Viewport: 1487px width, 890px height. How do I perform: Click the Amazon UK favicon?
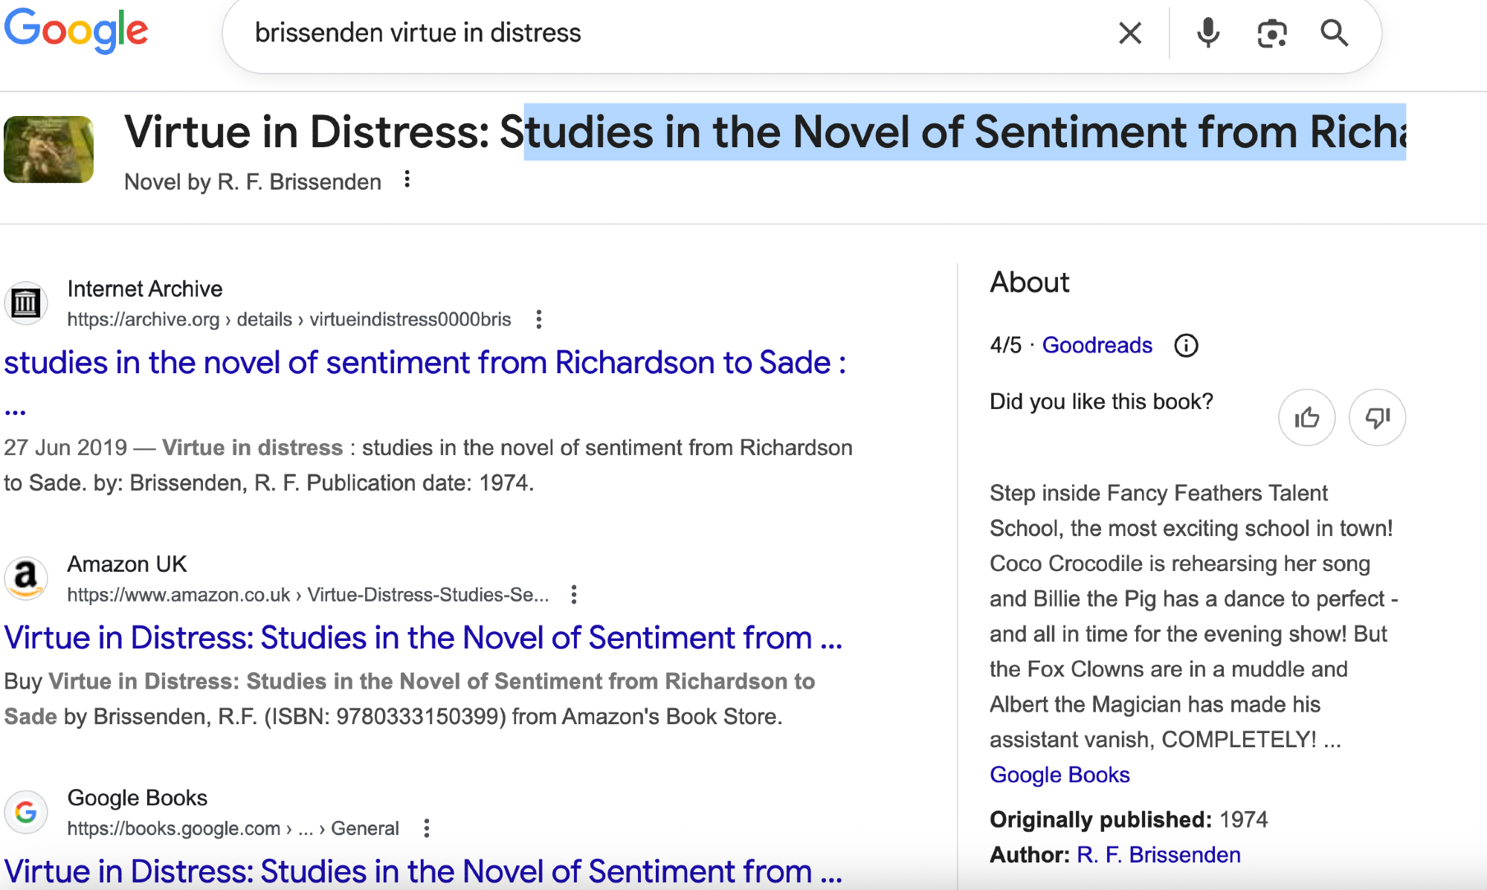click(x=26, y=578)
